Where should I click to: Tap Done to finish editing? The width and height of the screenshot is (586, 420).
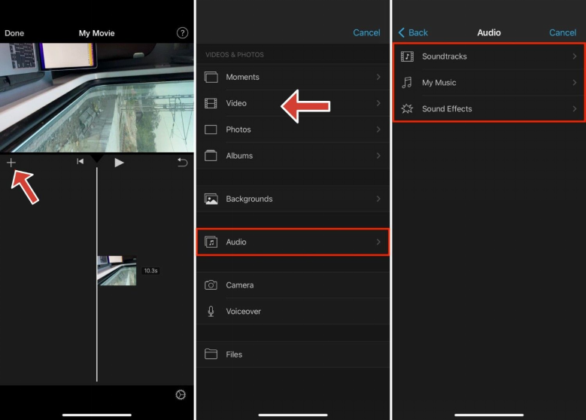point(14,33)
